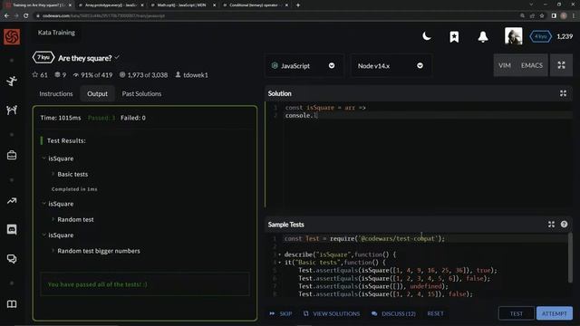Open the Kumite sidebar icon
This screenshot has height=326, width=580.
pos(12,110)
